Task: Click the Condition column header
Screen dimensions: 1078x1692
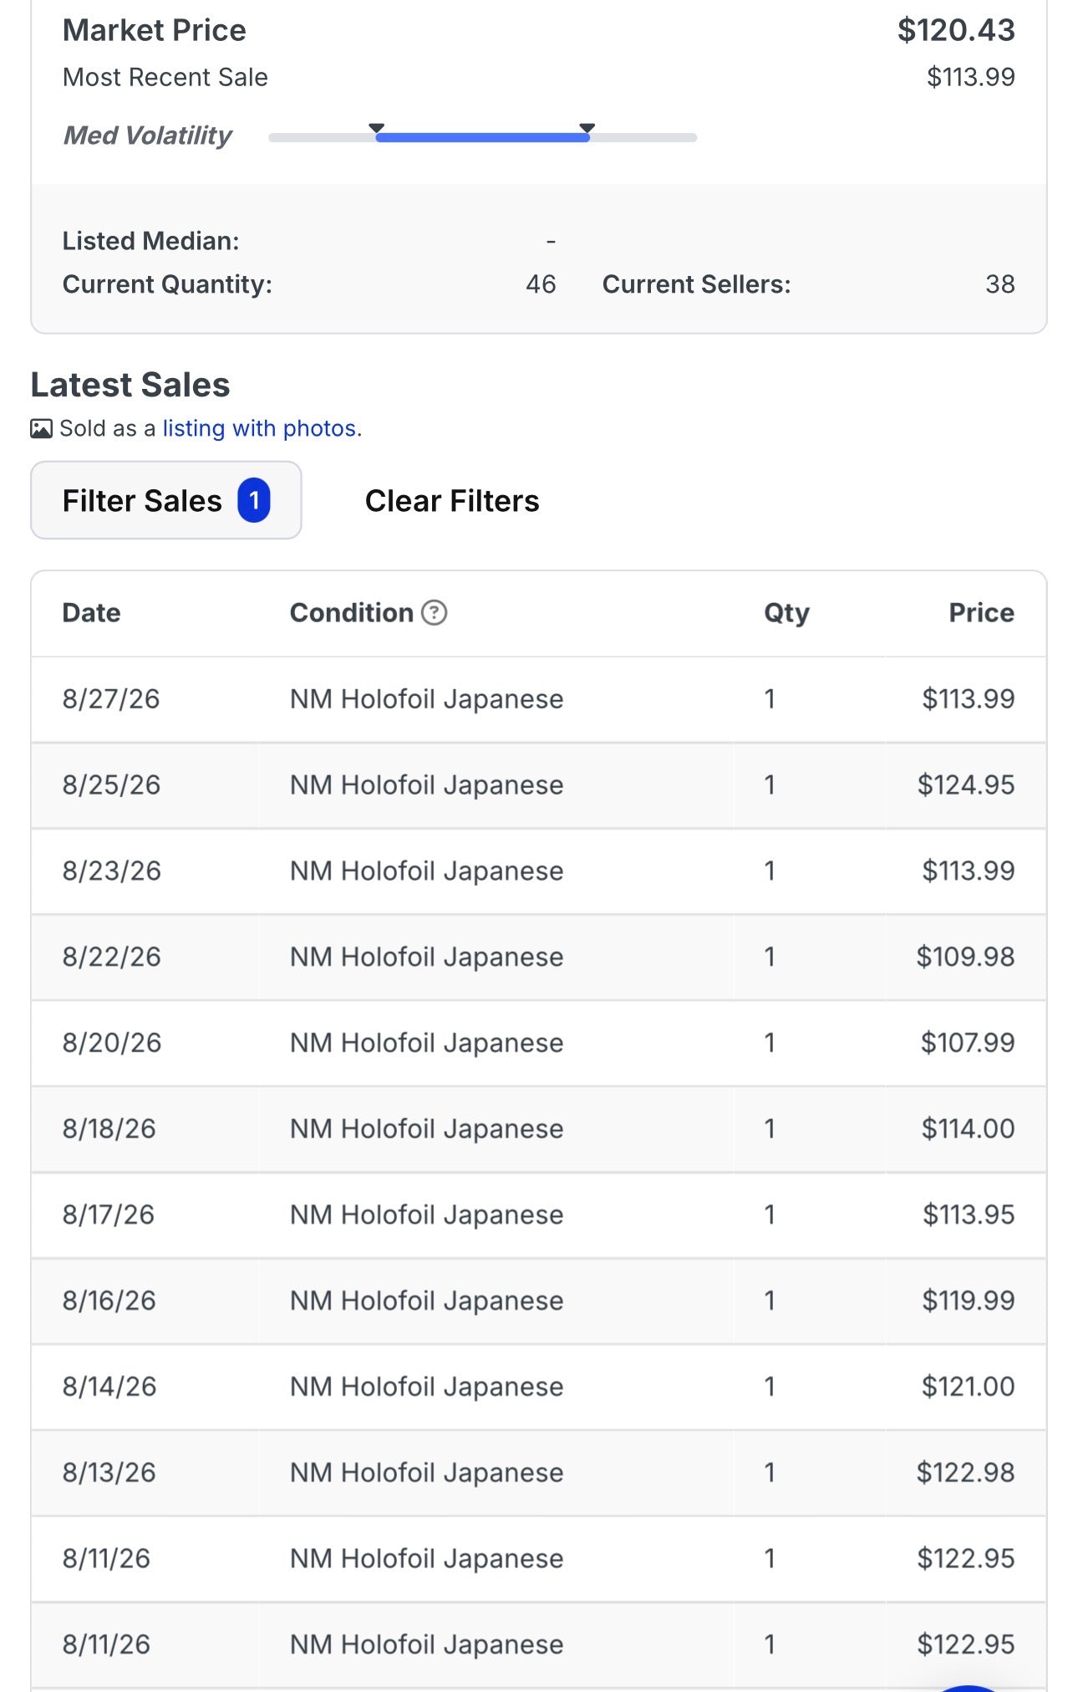Action: 351,612
